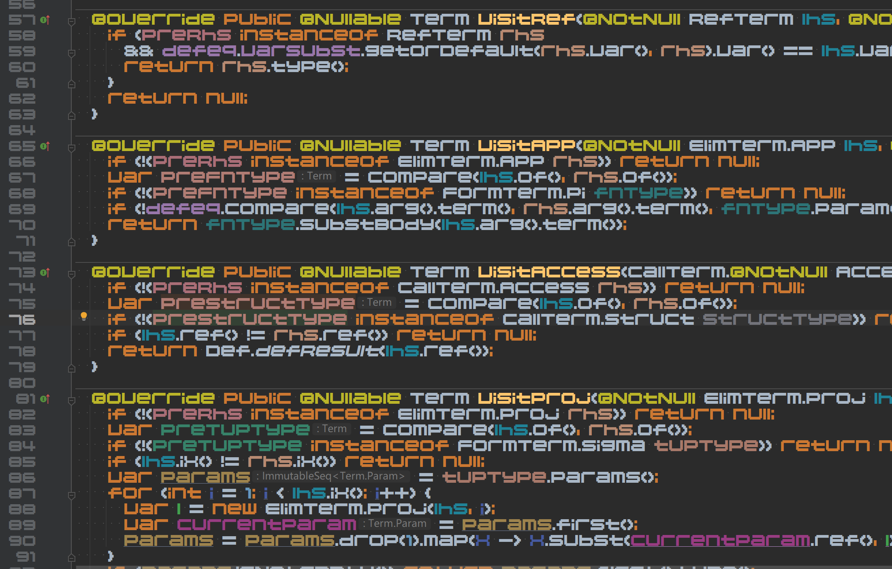The width and height of the screenshot is (892, 569).
Task: Click the overriding-method arrow beside line 81
Action: 48,399
